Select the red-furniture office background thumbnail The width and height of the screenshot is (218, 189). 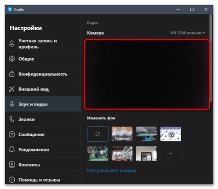122,154
